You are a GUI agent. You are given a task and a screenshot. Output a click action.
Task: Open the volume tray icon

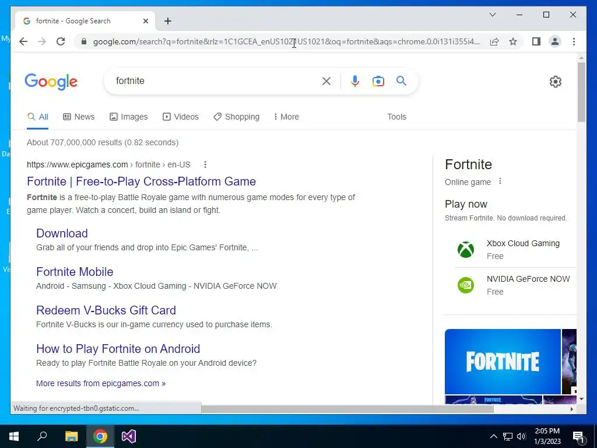521,436
